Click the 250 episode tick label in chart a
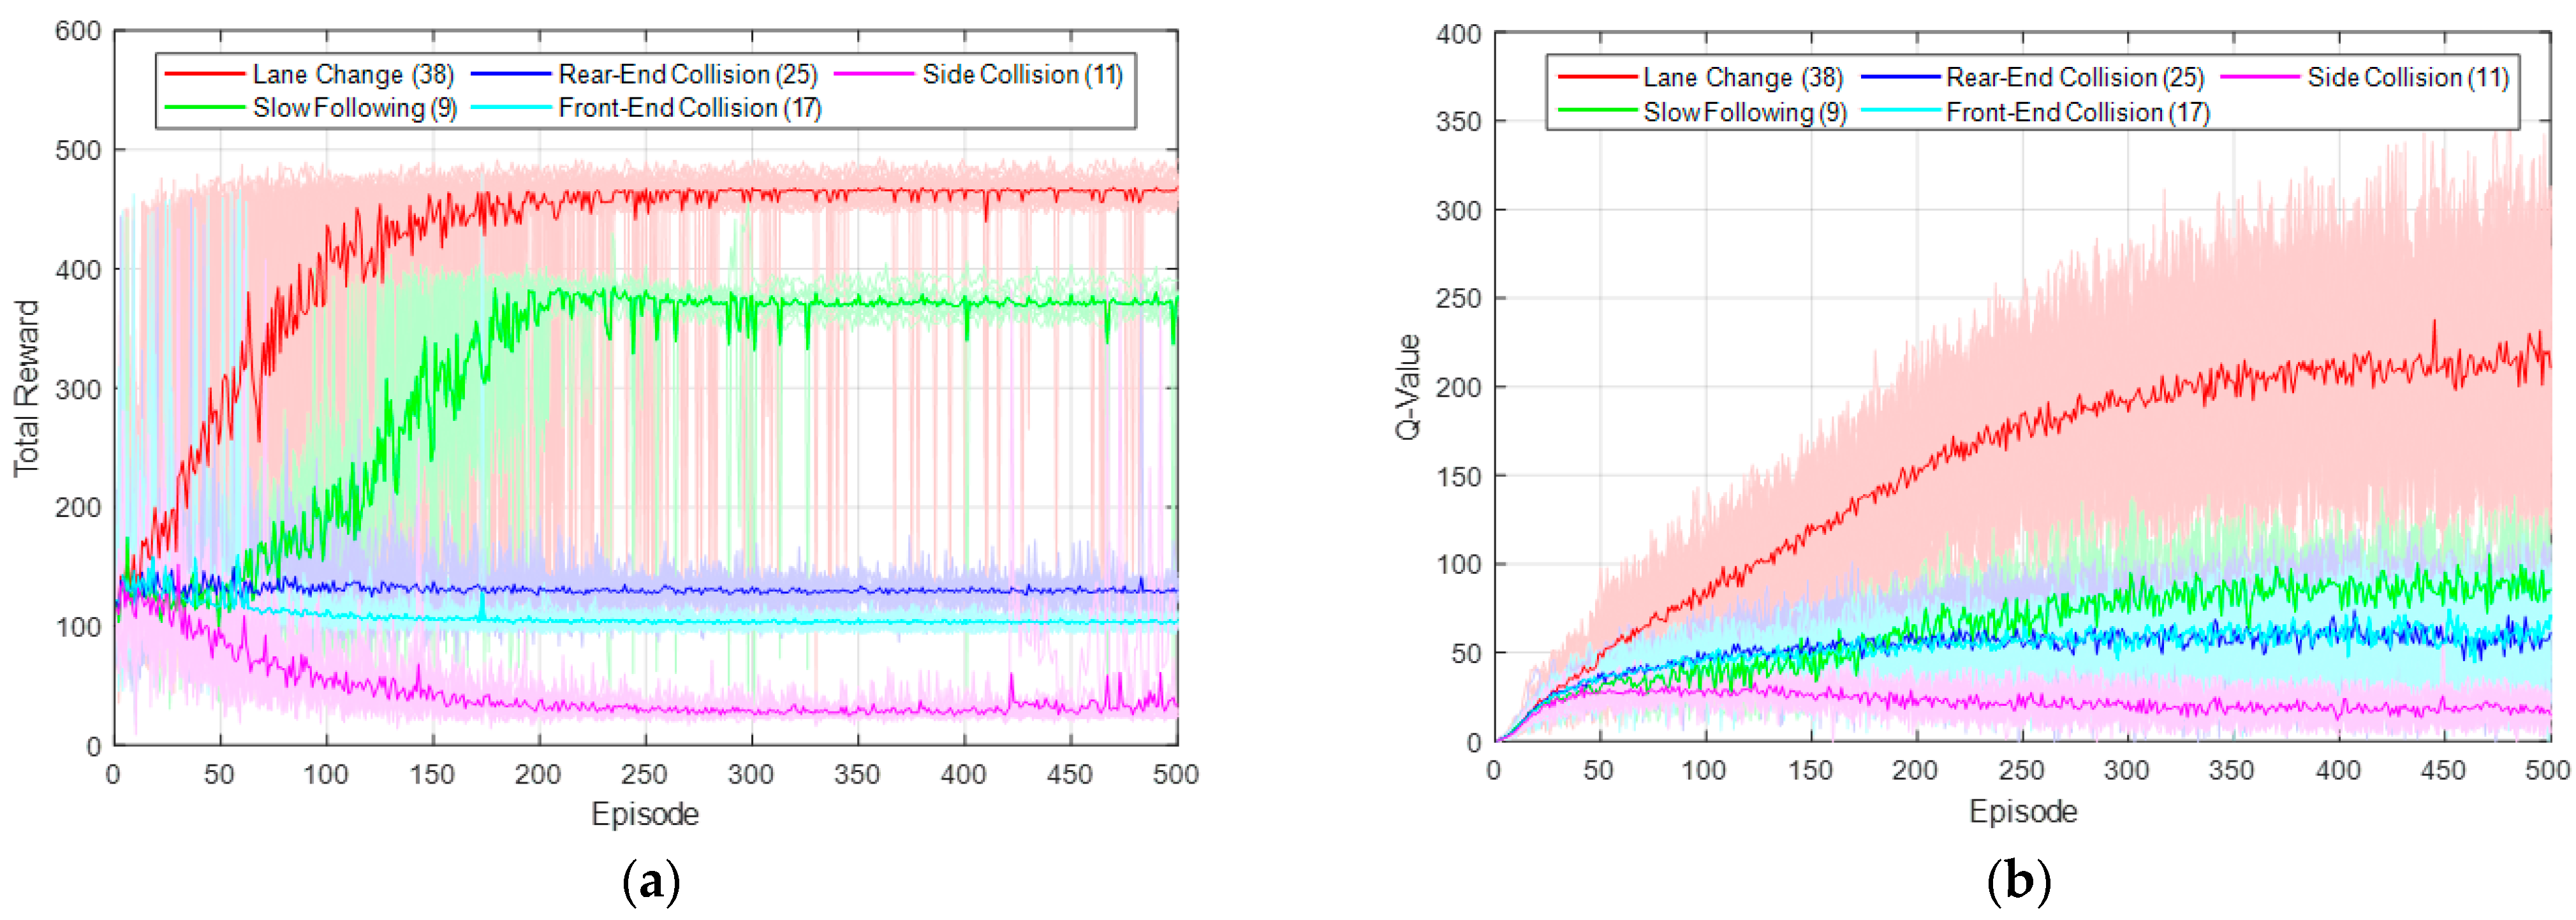Viewport: 2576px width, 920px height. pos(644,774)
